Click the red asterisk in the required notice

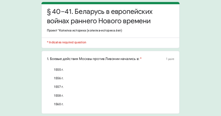tap(48, 42)
